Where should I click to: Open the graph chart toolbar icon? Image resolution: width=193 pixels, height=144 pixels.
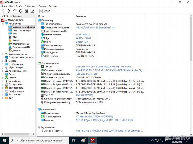[x=32, y=11]
